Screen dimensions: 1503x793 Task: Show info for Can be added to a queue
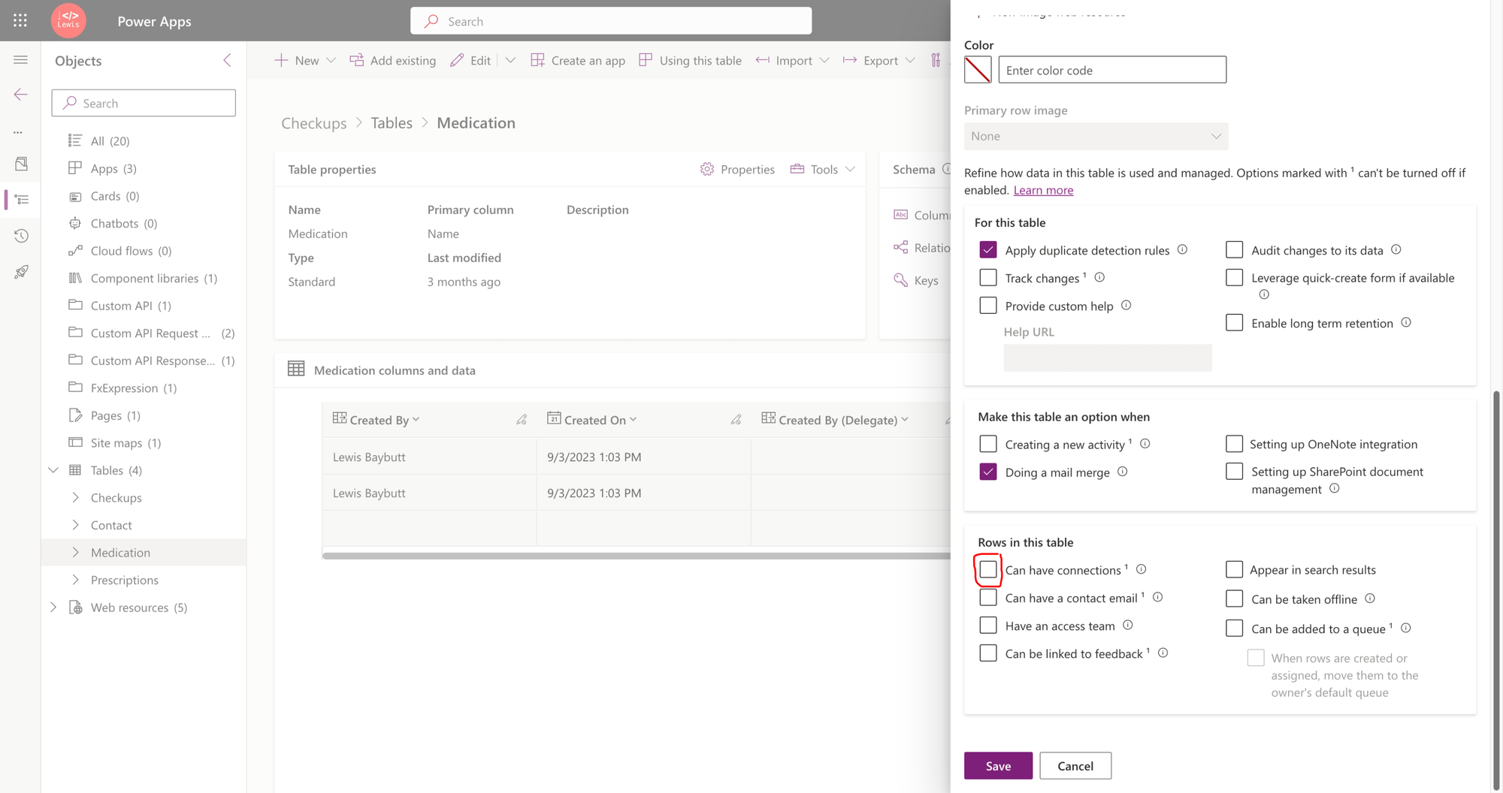1405,628
